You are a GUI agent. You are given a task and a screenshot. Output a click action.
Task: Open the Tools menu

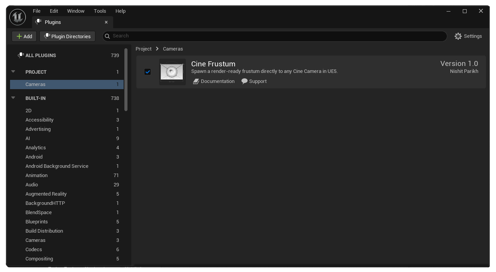click(100, 11)
